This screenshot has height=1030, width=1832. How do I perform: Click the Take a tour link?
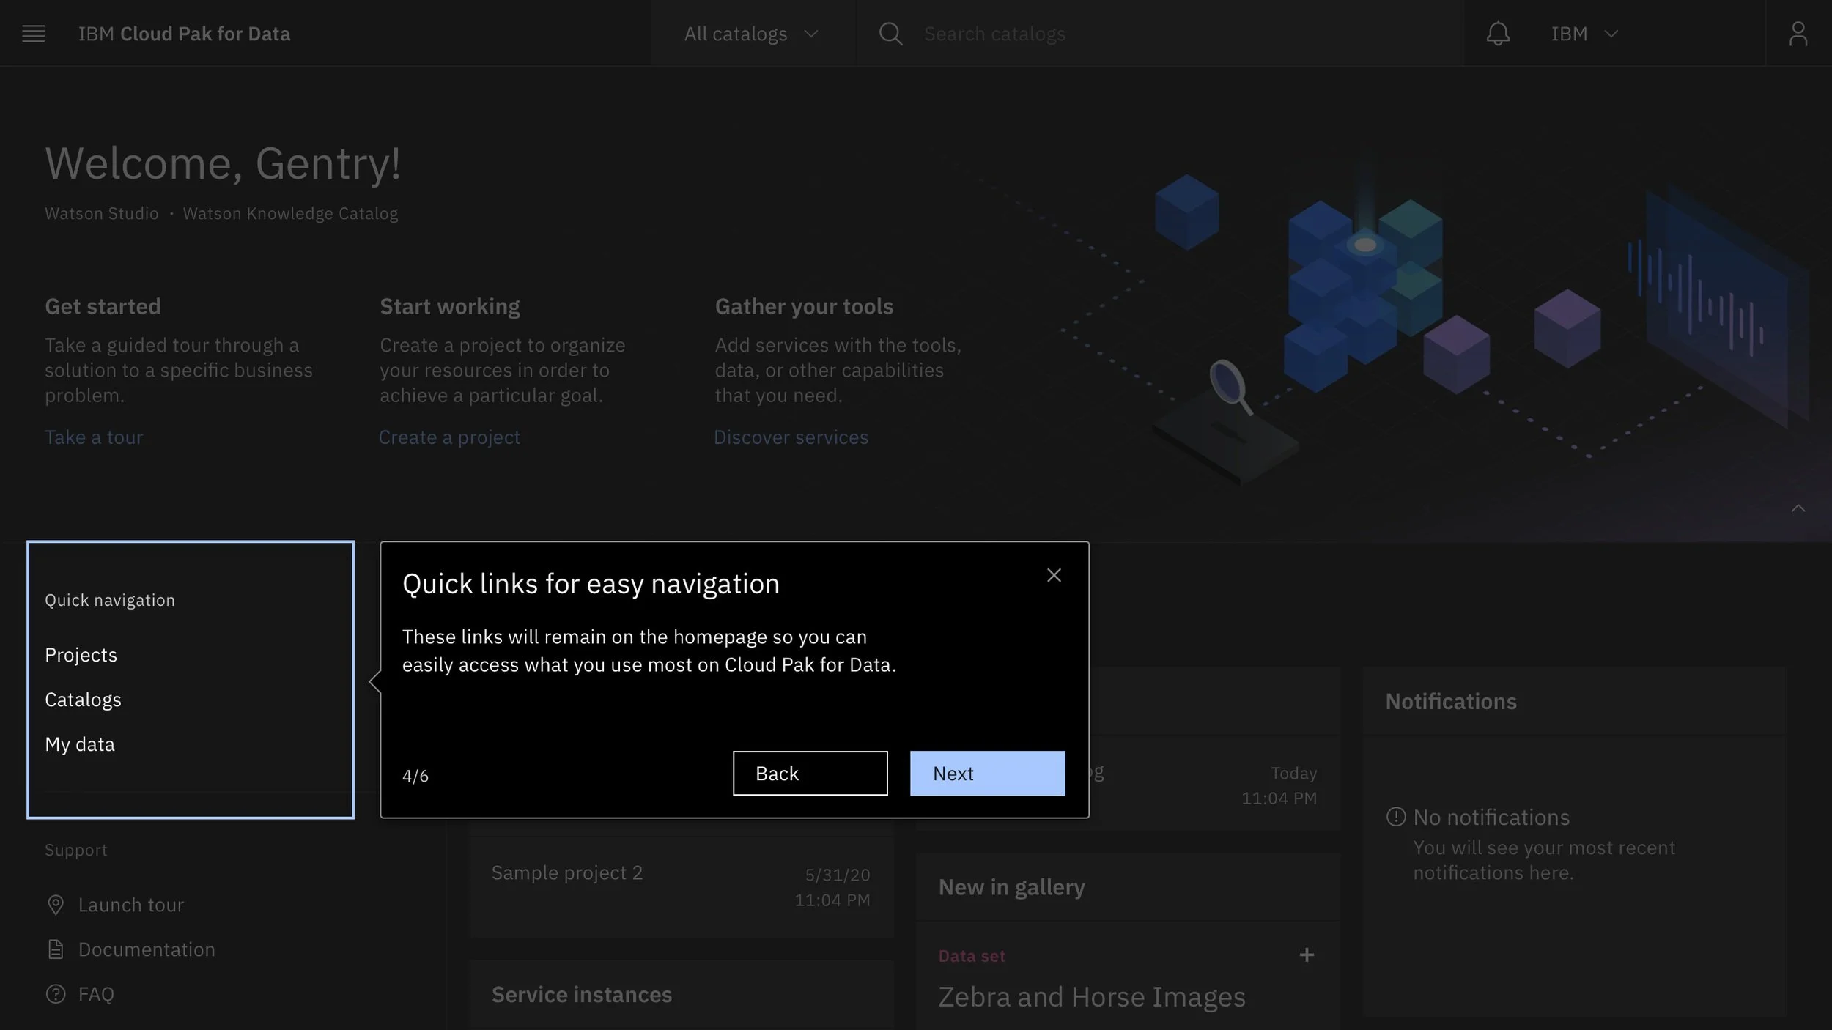94,437
